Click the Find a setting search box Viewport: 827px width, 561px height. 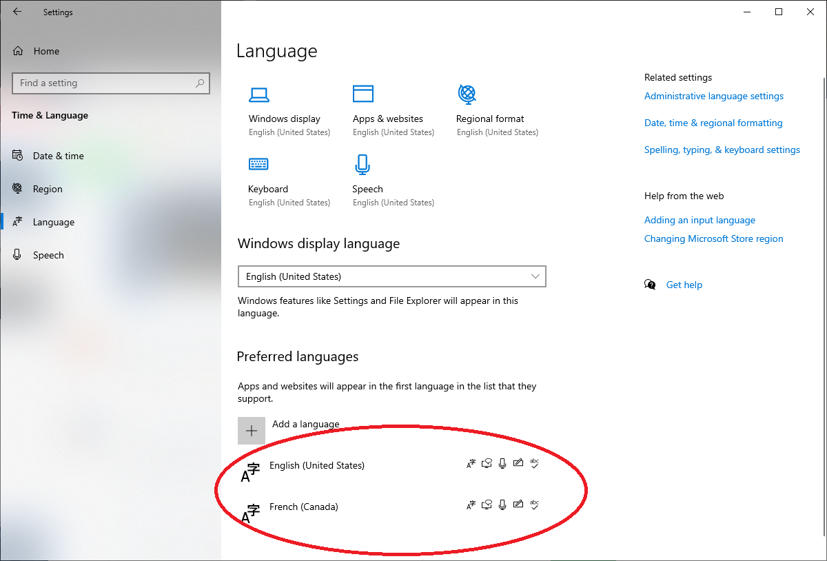111,83
